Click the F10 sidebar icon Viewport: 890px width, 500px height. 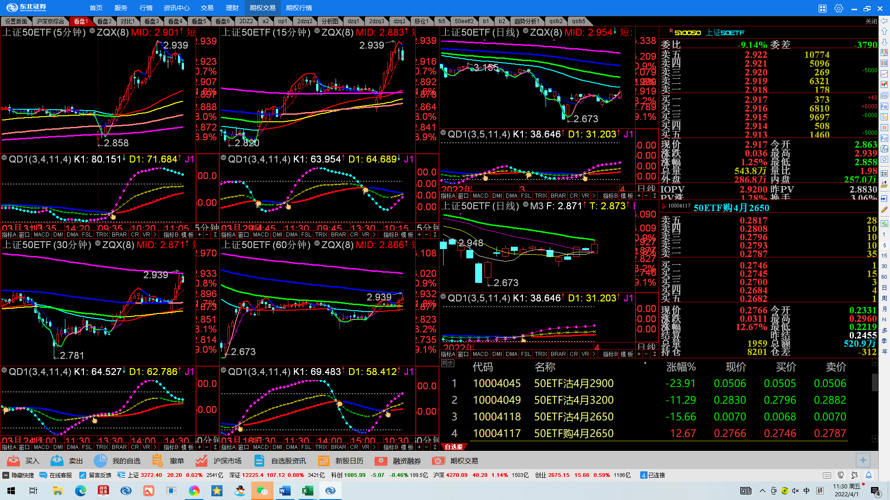(x=884, y=106)
